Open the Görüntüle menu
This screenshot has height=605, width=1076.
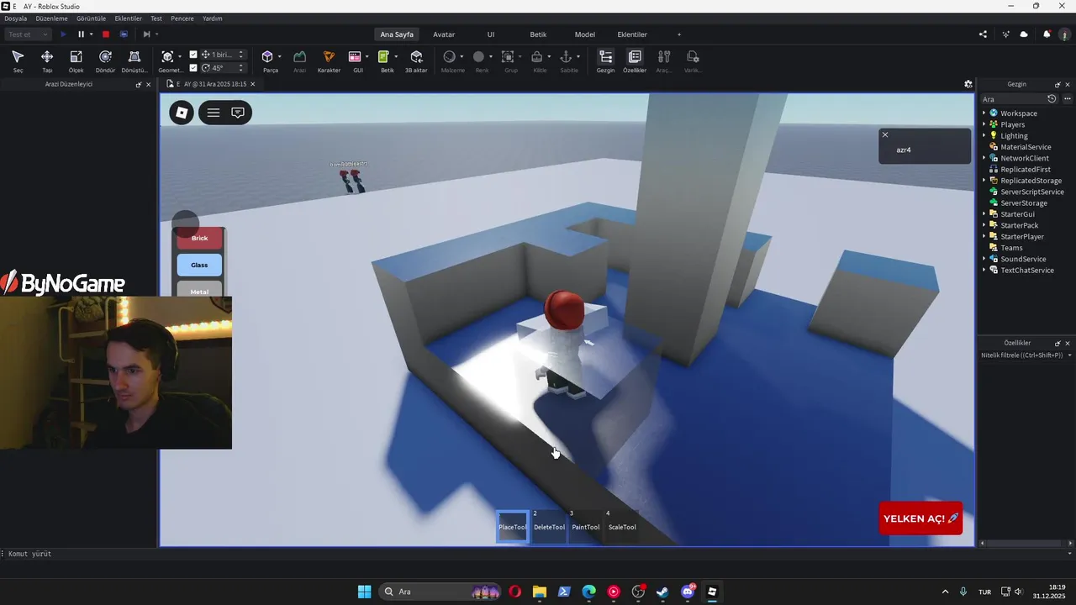click(x=91, y=18)
